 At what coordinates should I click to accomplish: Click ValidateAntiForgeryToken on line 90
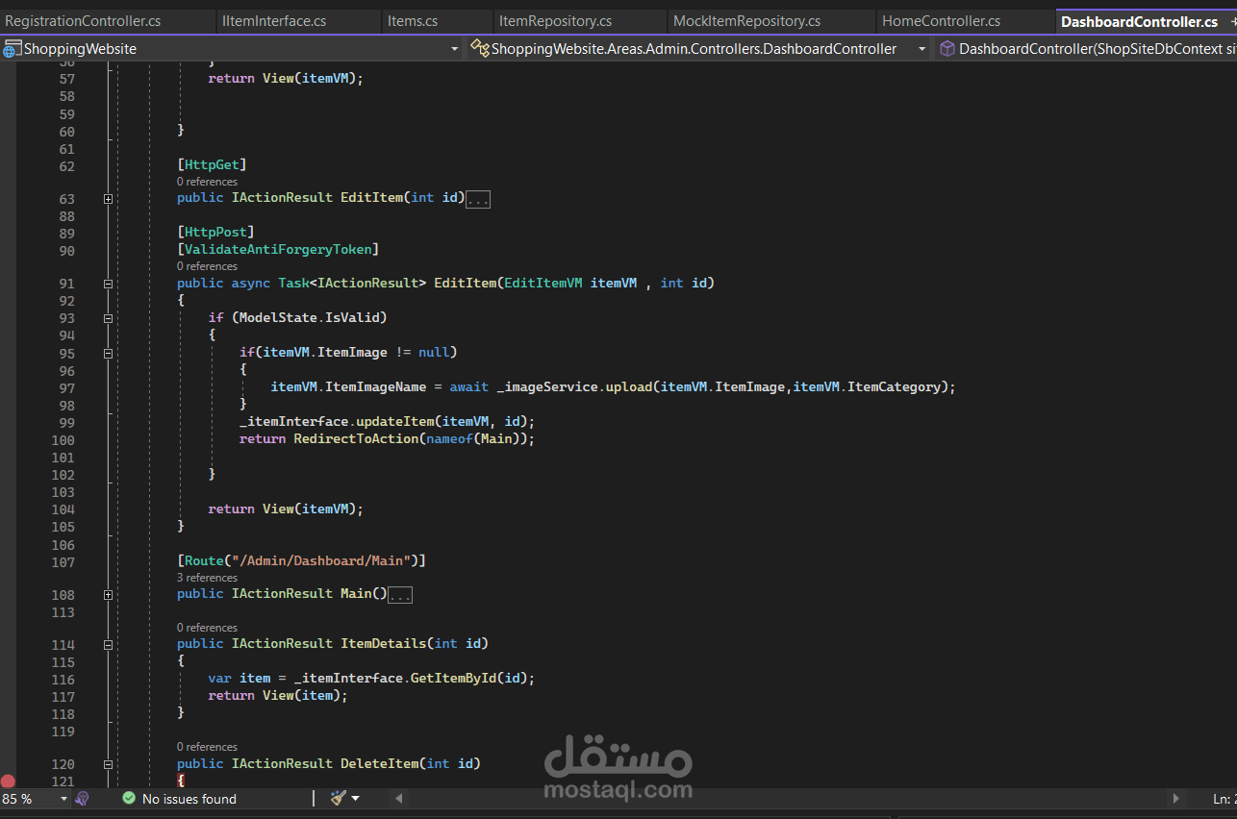coord(278,249)
